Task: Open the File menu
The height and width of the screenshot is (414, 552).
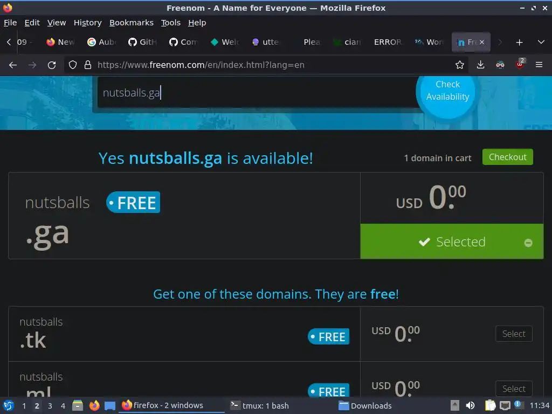Action: pyautogui.click(x=10, y=23)
